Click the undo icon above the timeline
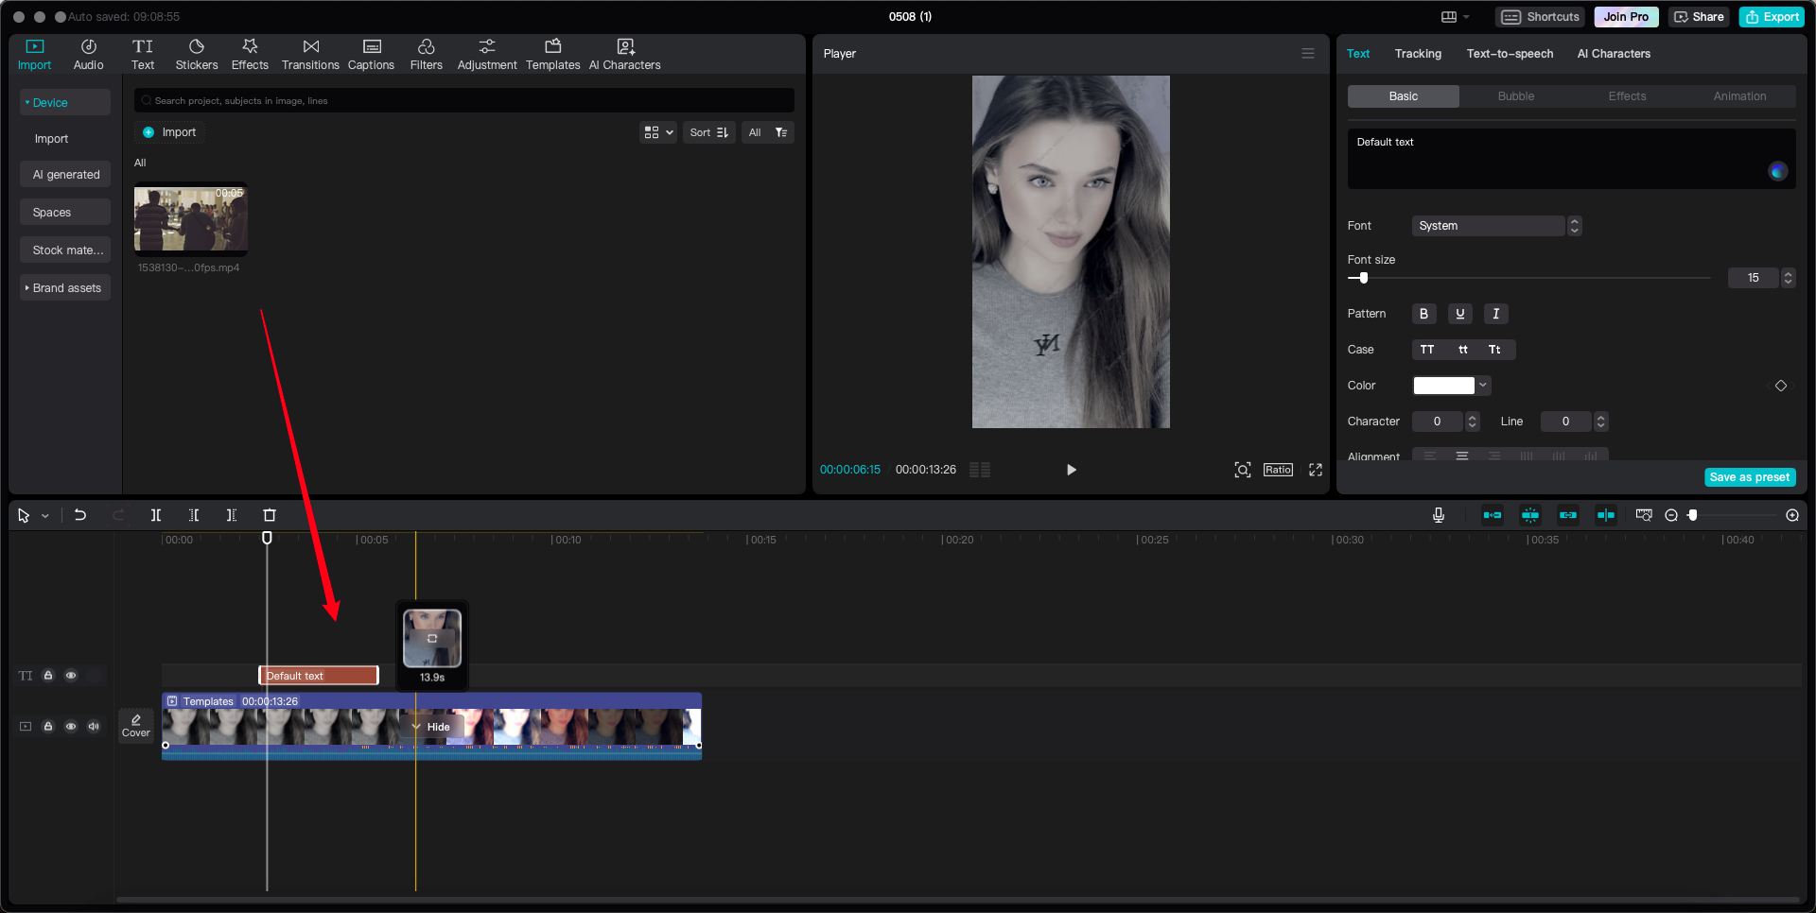1816x913 pixels. coord(80,515)
